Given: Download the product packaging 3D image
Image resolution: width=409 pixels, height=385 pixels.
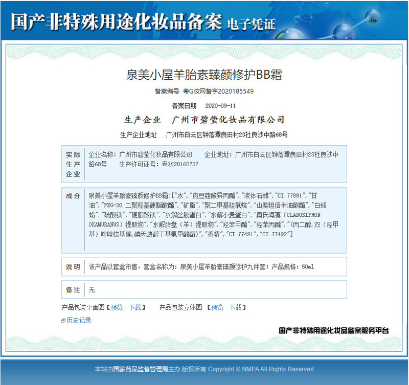Looking at the screenshot, I should click(235, 307).
